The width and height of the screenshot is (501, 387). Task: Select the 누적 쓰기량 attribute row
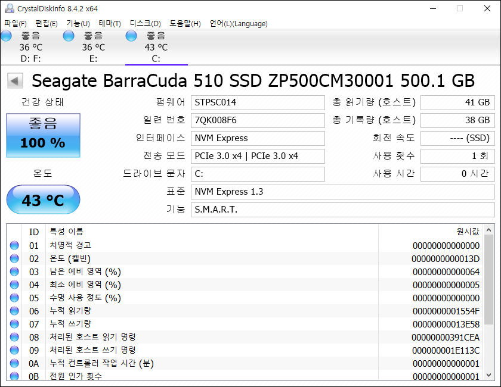click(245, 324)
